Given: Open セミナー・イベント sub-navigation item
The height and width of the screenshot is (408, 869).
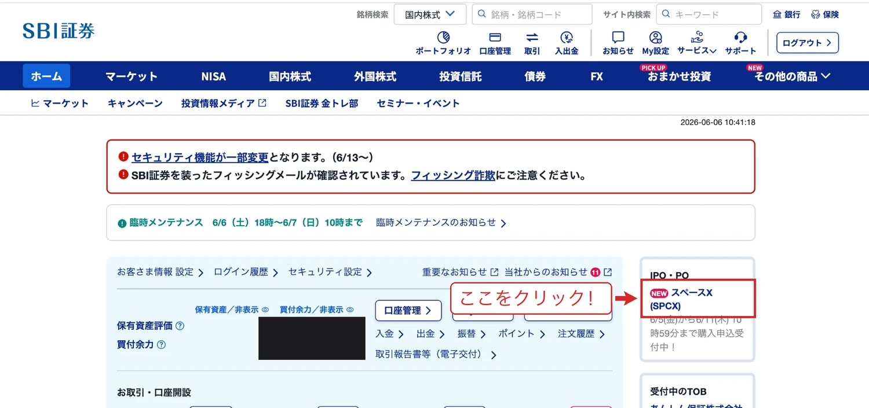Looking at the screenshot, I should point(418,104).
